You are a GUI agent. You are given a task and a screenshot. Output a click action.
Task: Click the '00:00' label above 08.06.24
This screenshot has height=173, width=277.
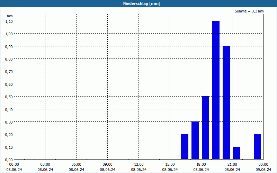pyautogui.click(x=14, y=165)
